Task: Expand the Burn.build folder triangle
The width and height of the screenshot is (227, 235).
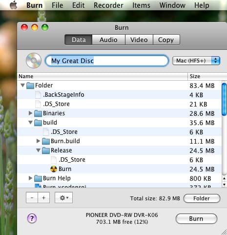Action: pyautogui.click(x=38, y=141)
